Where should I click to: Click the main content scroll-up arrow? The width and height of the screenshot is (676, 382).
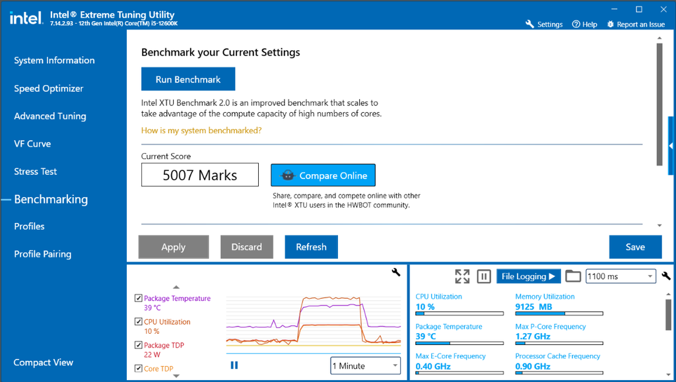[659, 38]
